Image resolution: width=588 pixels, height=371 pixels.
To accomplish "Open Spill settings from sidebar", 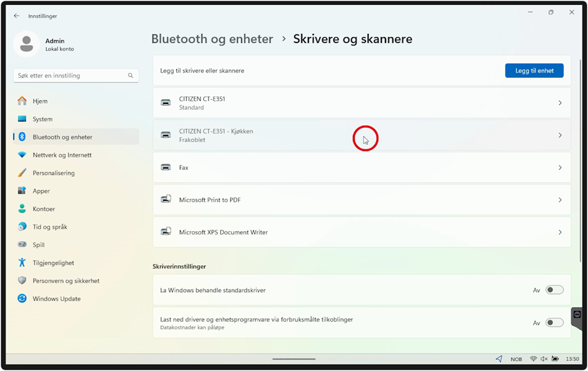I will coord(76,244).
